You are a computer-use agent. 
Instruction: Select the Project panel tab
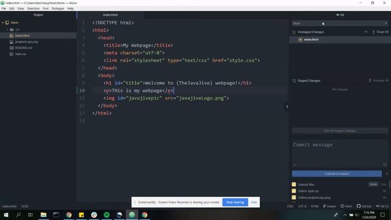click(38, 15)
